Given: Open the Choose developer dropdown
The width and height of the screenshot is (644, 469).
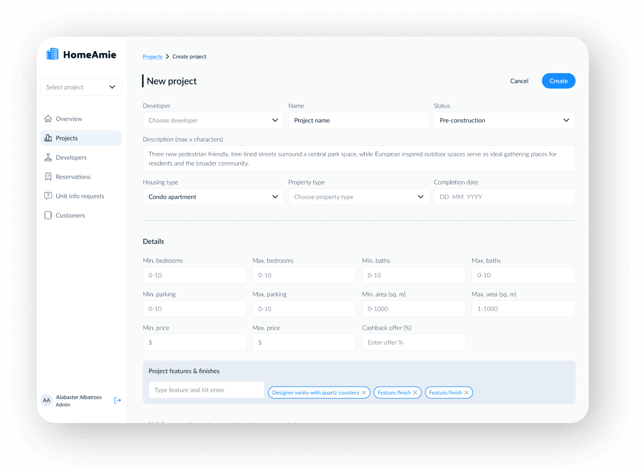Looking at the screenshot, I should (x=213, y=120).
